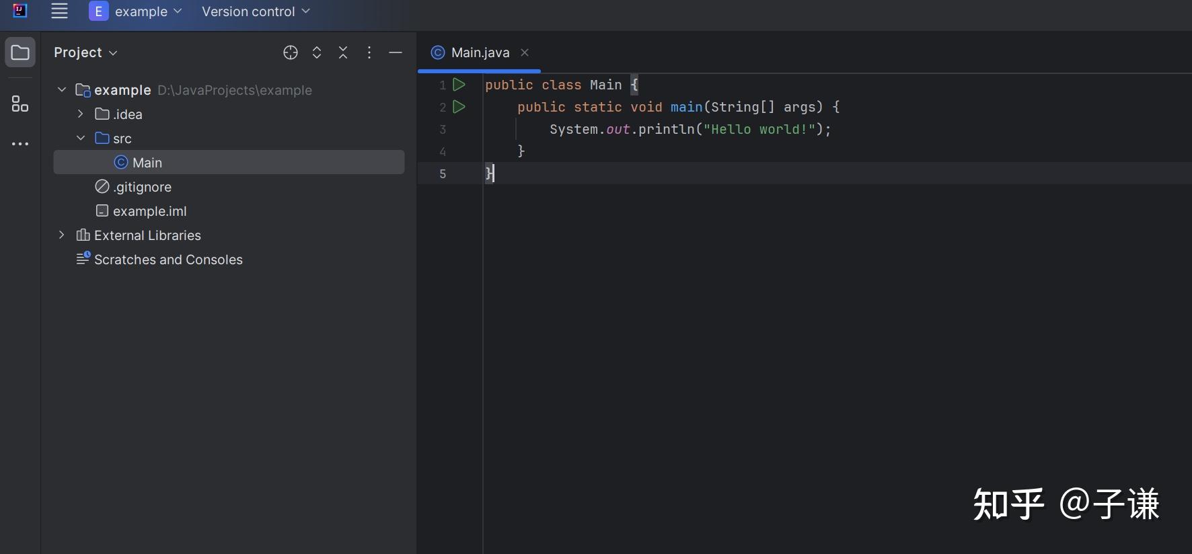Run main method from line 2 gutter
Image resolution: width=1192 pixels, height=554 pixels.
(x=459, y=107)
